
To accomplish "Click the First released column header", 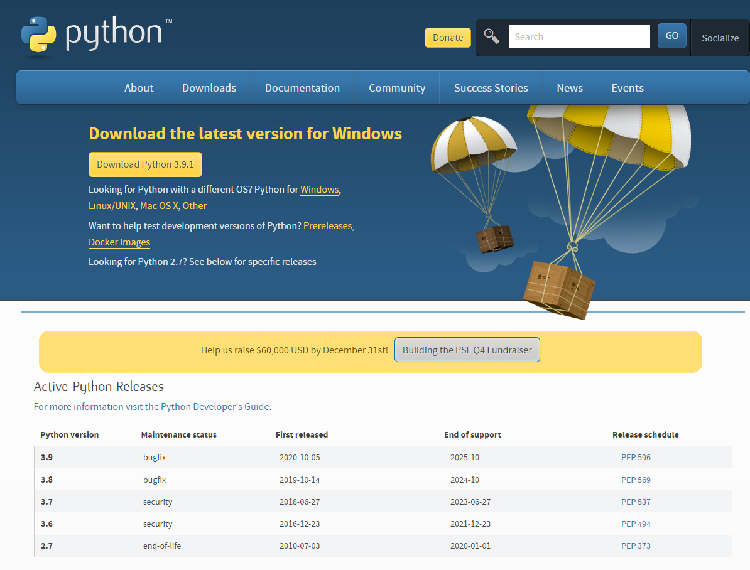I will tap(302, 435).
